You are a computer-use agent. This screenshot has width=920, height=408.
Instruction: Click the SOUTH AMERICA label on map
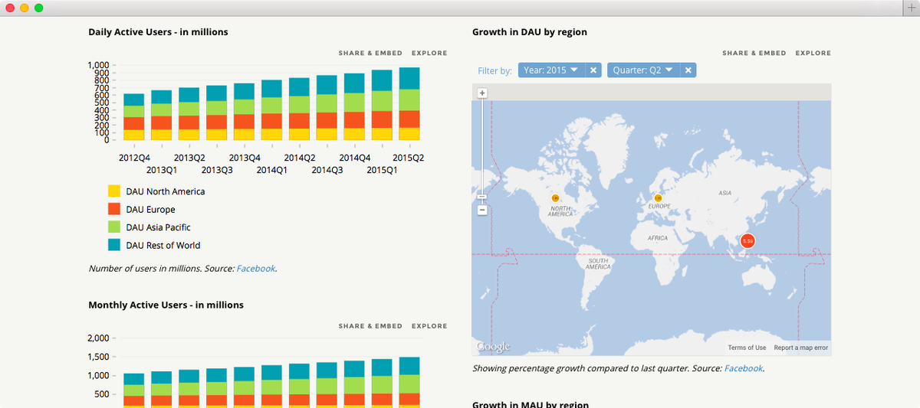pyautogui.click(x=598, y=263)
